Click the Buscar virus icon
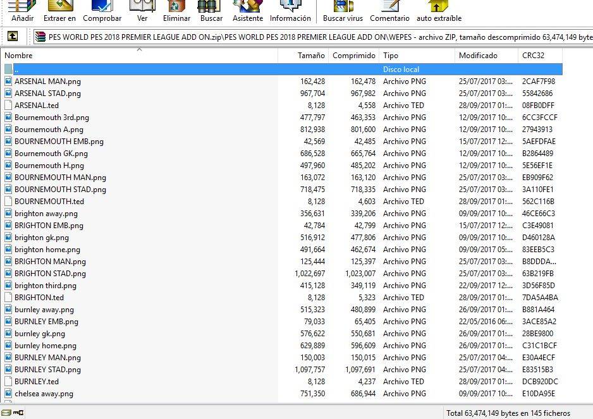 click(x=343, y=11)
